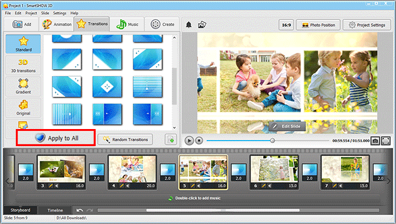Select slide 7 in the storyboard
The image size is (396, 224).
[345, 172]
